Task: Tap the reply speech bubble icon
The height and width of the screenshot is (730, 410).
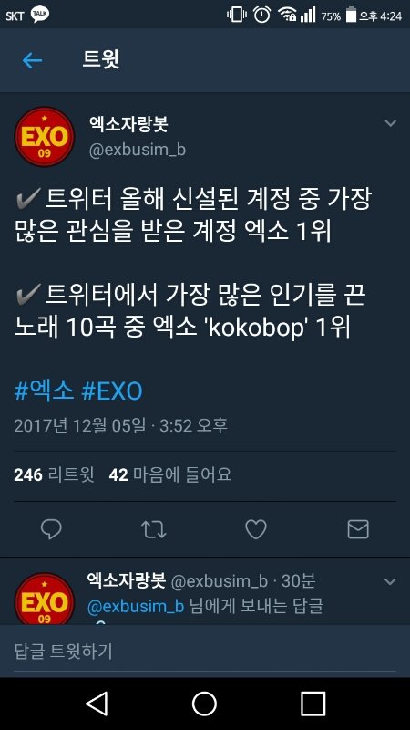Action: click(x=51, y=529)
